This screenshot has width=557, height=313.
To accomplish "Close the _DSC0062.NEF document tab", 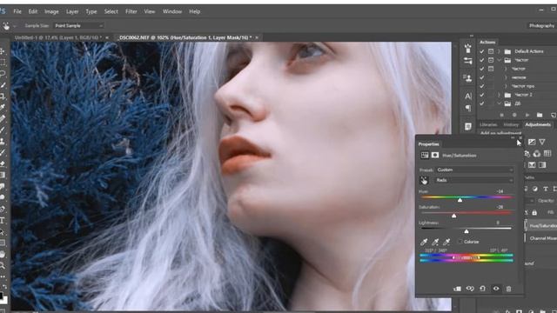I will 257,37.
